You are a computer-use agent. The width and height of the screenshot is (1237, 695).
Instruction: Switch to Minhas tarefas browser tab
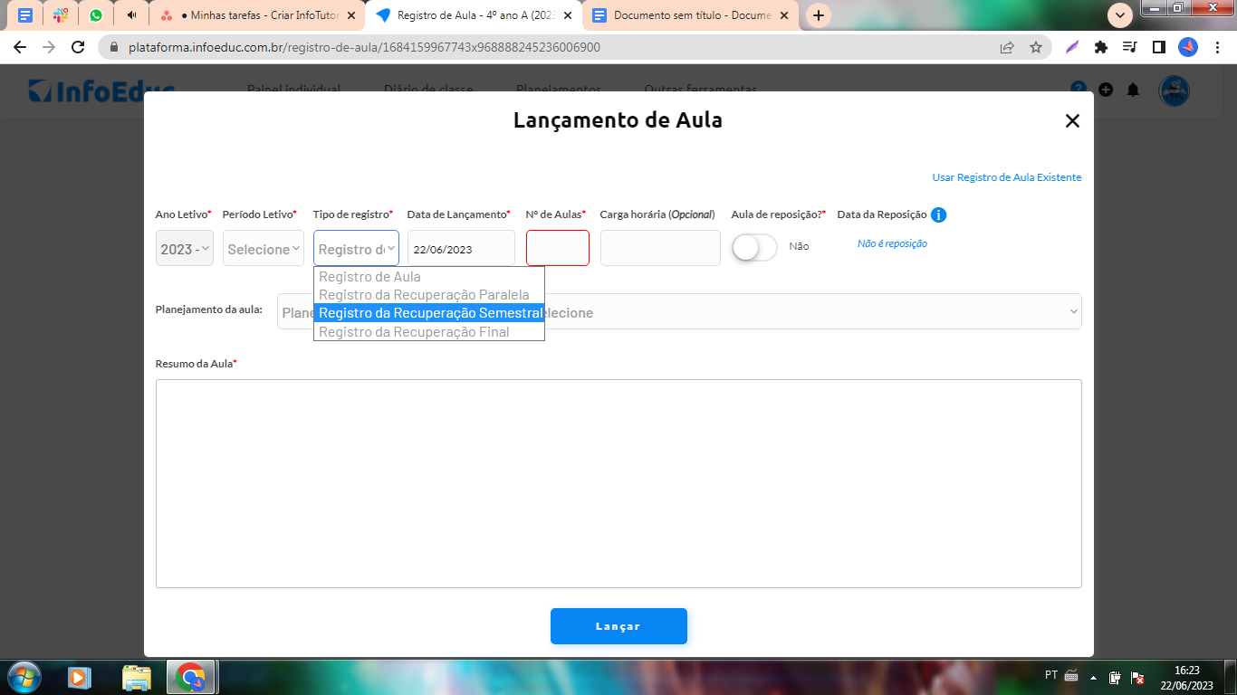click(258, 15)
